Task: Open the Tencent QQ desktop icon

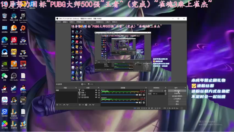Action: pyautogui.click(x=5, y=89)
